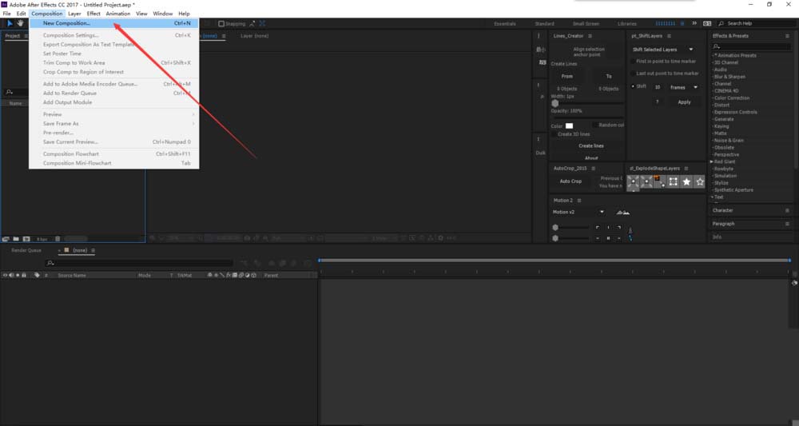Activate the Selection arrow tool
The width and height of the screenshot is (799, 426).
tap(10, 24)
